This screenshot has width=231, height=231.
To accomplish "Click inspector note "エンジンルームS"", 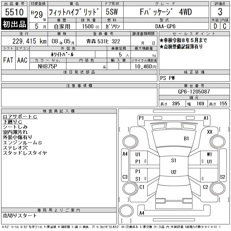I will [x=23, y=143].
